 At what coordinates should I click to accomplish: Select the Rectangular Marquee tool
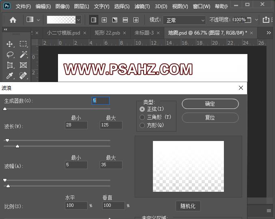pos(23,44)
